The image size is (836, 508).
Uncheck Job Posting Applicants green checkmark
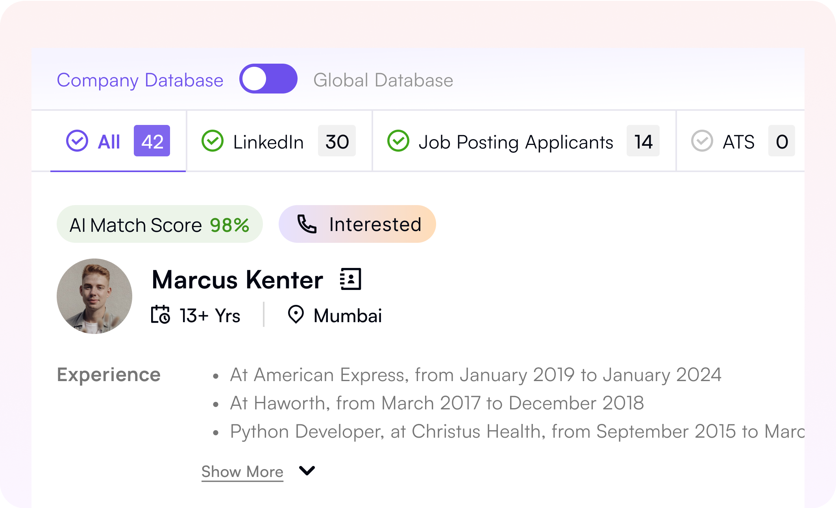click(x=398, y=141)
